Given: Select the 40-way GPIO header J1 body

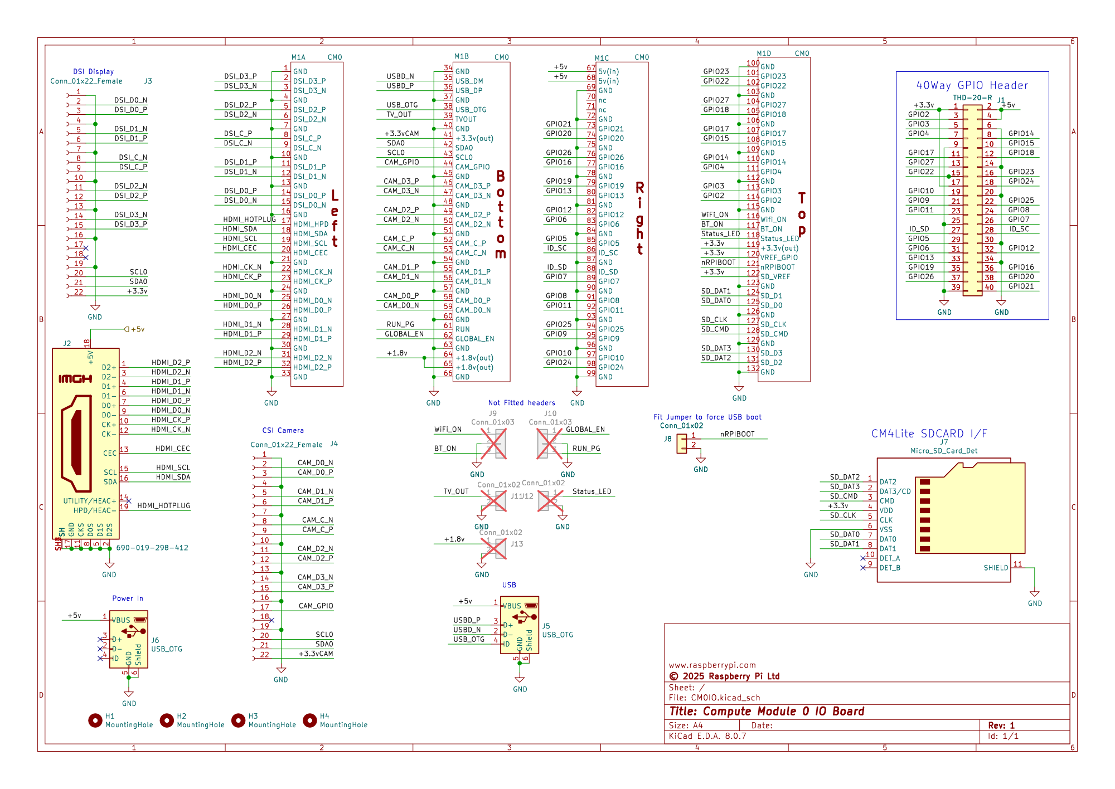Looking at the screenshot, I should point(972,200).
